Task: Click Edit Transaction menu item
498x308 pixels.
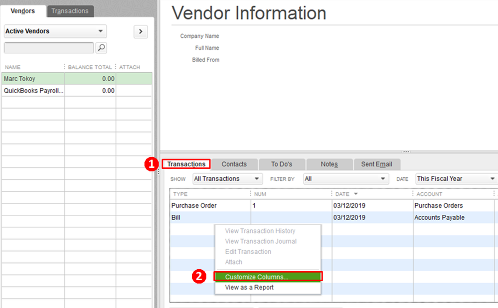Action: click(248, 252)
